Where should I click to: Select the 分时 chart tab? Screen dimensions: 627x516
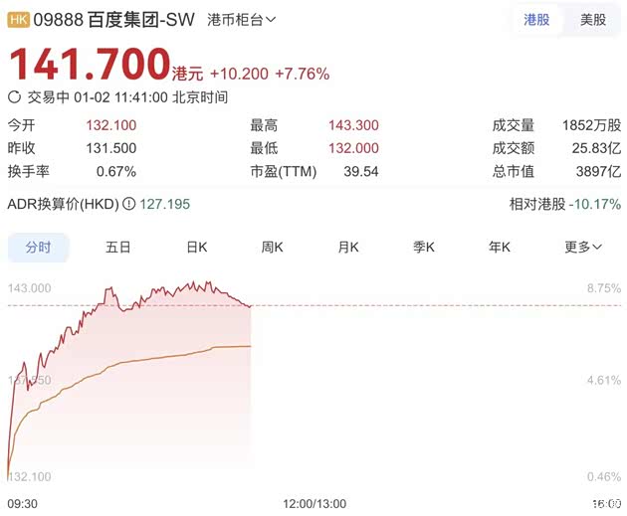pyautogui.click(x=38, y=248)
